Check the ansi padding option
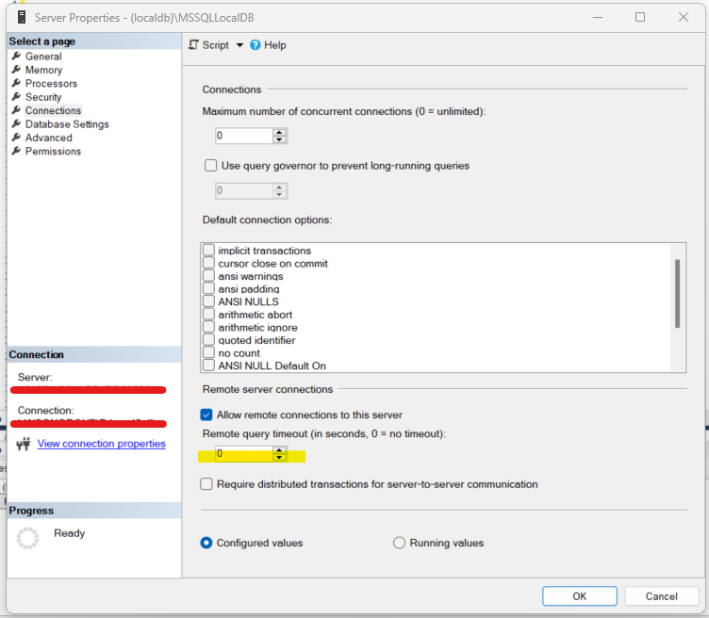The height and width of the screenshot is (618, 709). [x=208, y=288]
